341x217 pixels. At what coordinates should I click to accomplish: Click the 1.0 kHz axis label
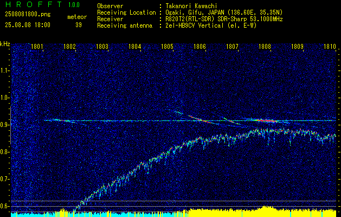(4, 98)
